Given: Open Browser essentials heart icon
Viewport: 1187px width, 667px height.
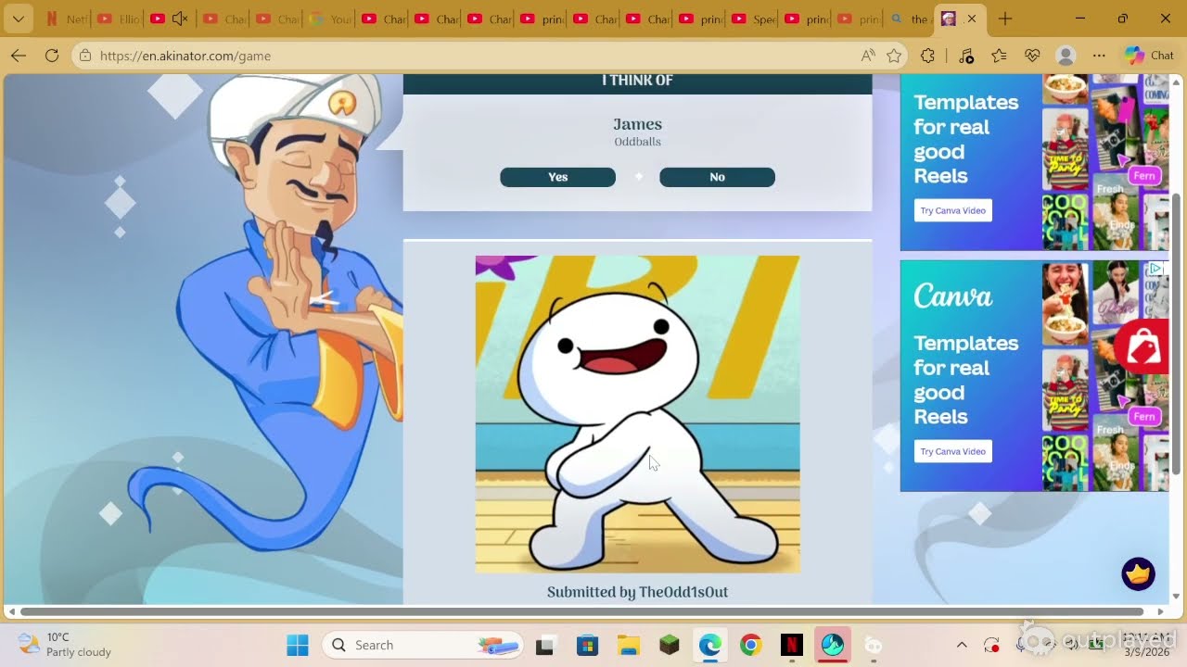Looking at the screenshot, I should [x=1032, y=56].
